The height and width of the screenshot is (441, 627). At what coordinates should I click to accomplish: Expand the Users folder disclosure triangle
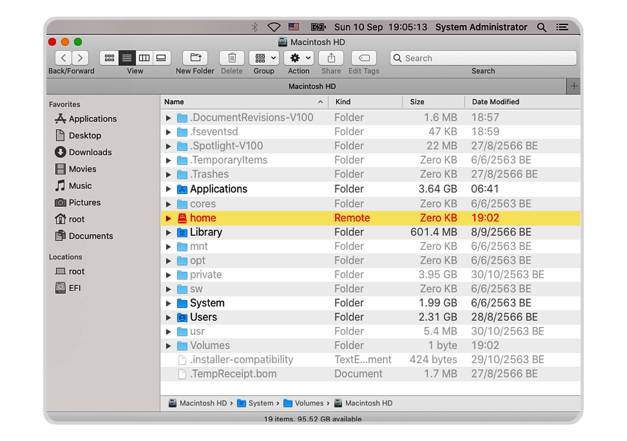tap(169, 317)
